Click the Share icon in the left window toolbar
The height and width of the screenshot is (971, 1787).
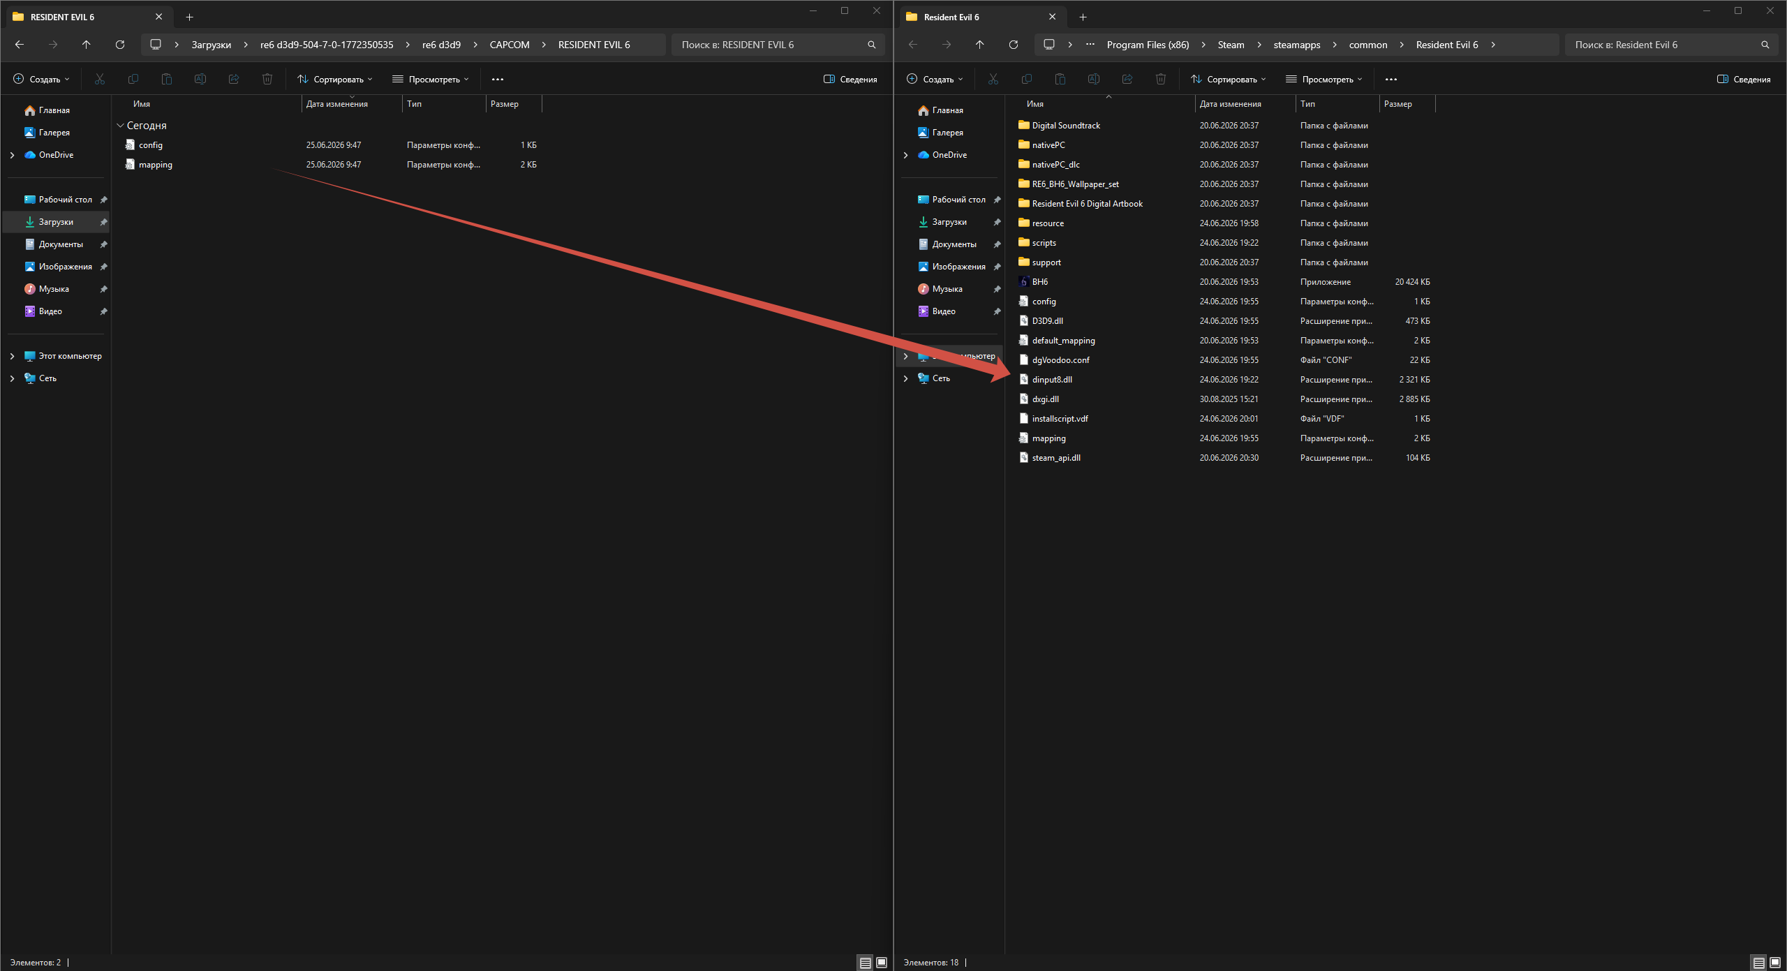point(234,79)
